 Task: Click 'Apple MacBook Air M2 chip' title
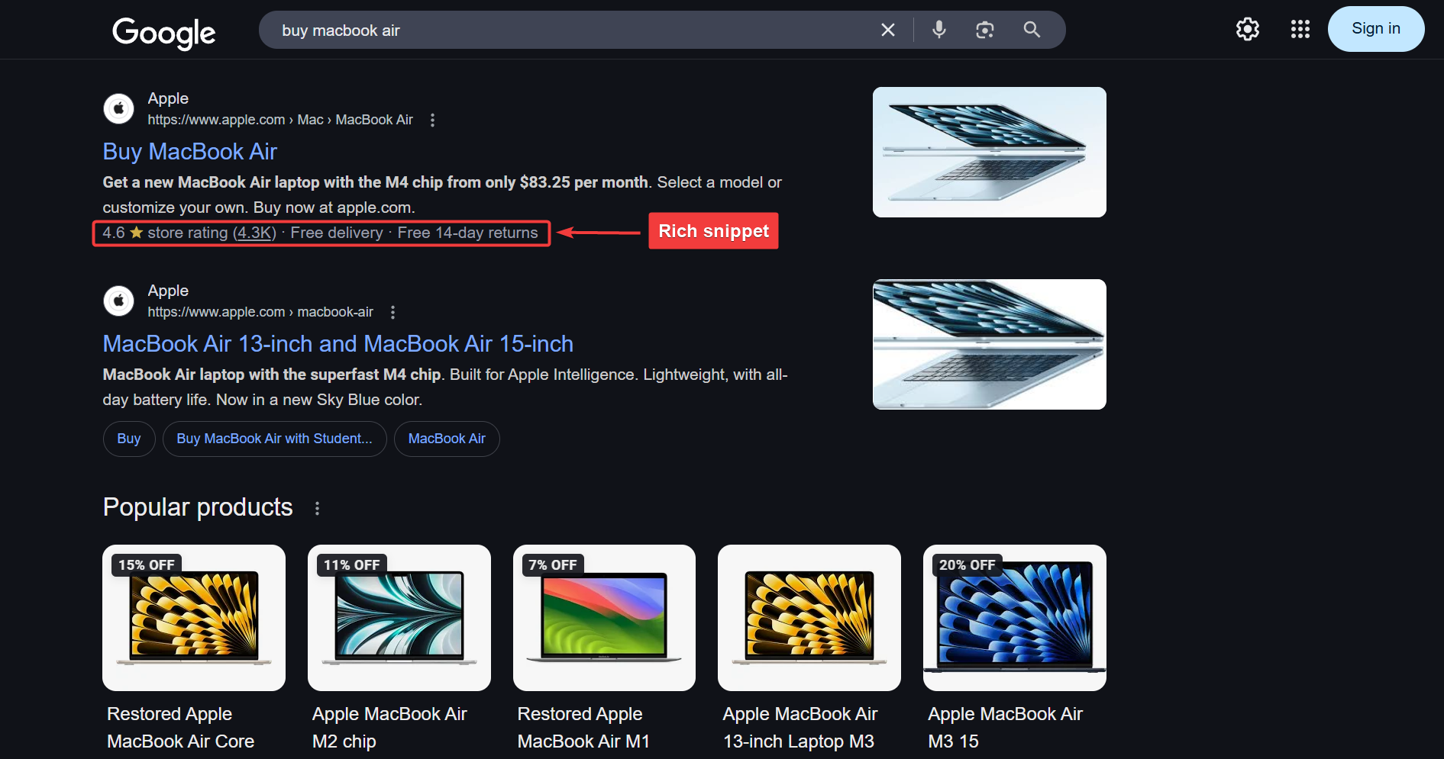tap(389, 728)
